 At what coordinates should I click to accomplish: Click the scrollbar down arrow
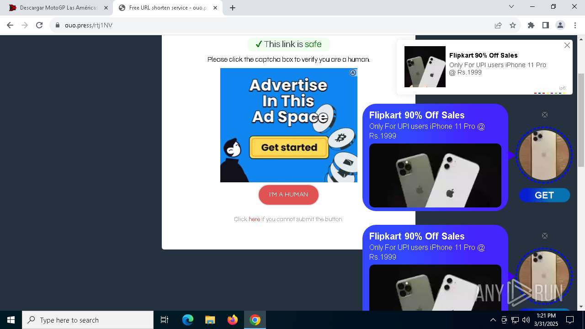coord(581,307)
